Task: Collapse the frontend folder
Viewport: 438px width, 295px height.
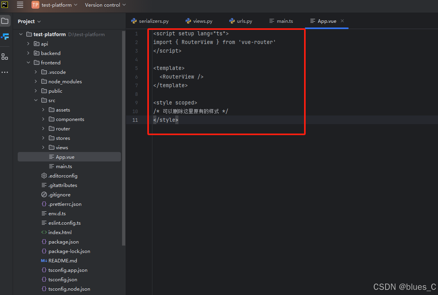Action: tap(28, 63)
